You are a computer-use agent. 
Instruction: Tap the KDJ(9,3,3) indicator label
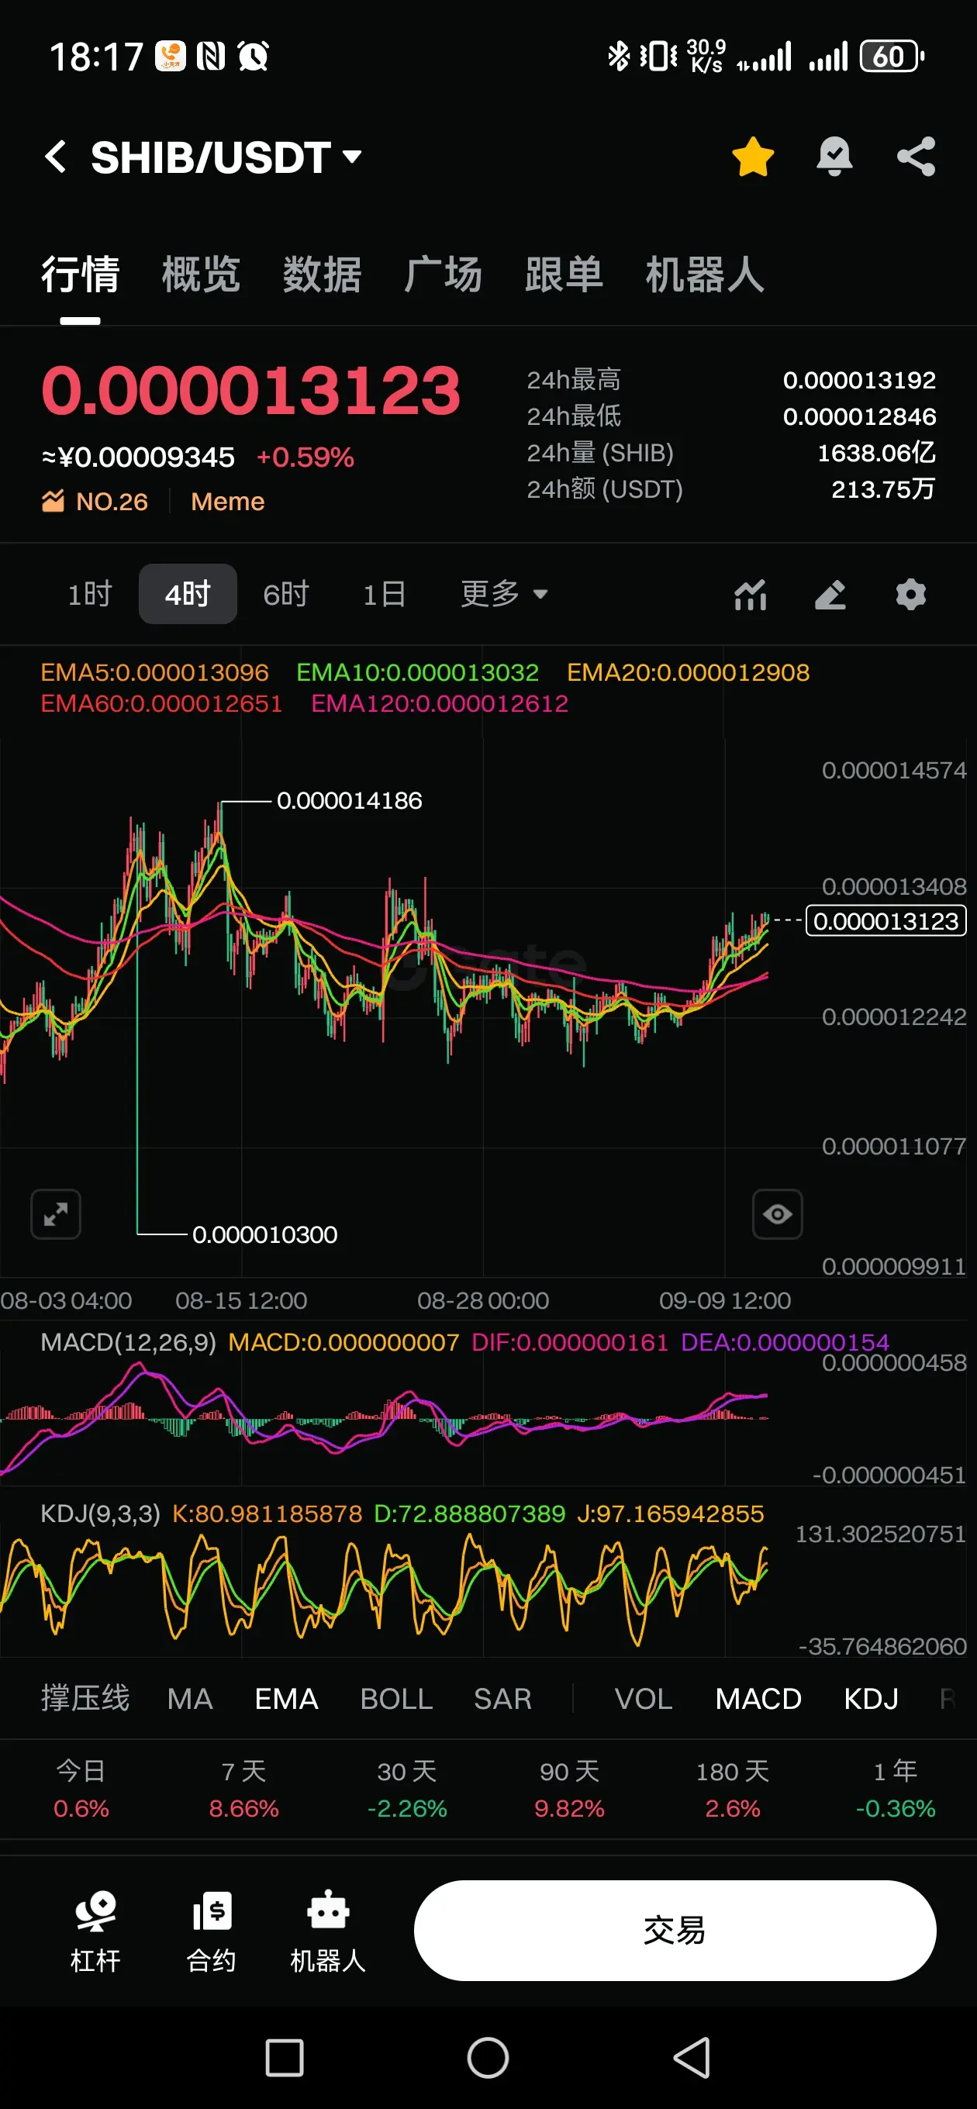[101, 1513]
